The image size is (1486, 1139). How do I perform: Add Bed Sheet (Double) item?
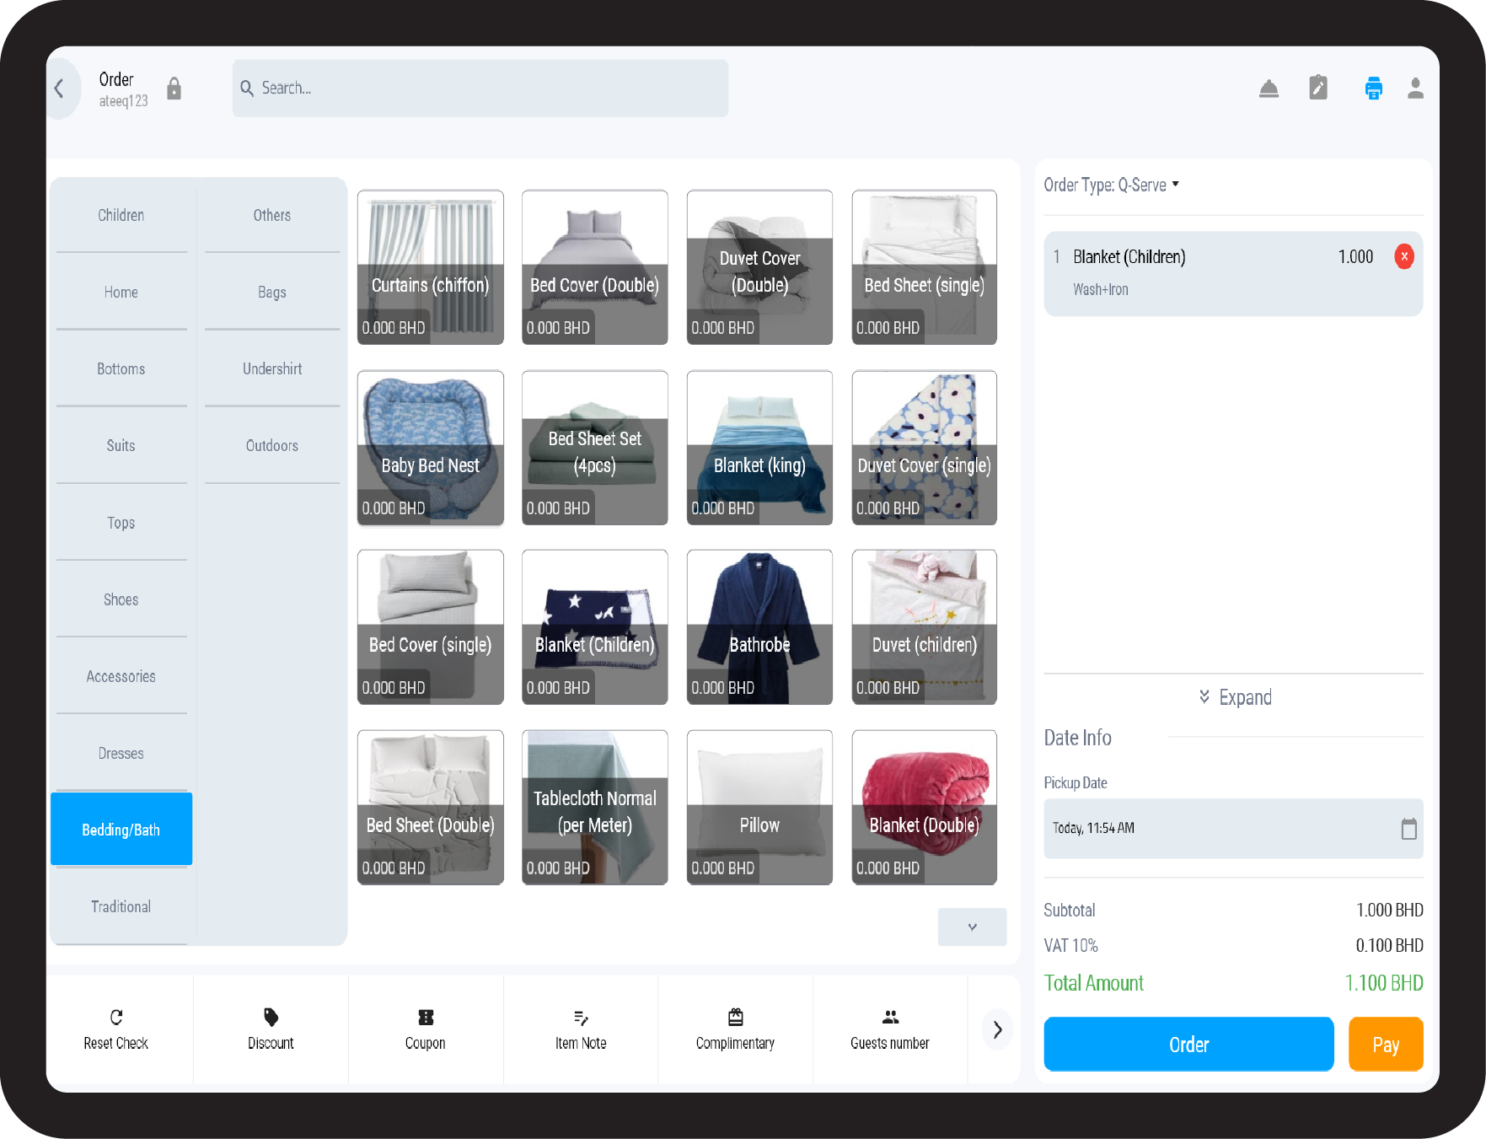430,808
